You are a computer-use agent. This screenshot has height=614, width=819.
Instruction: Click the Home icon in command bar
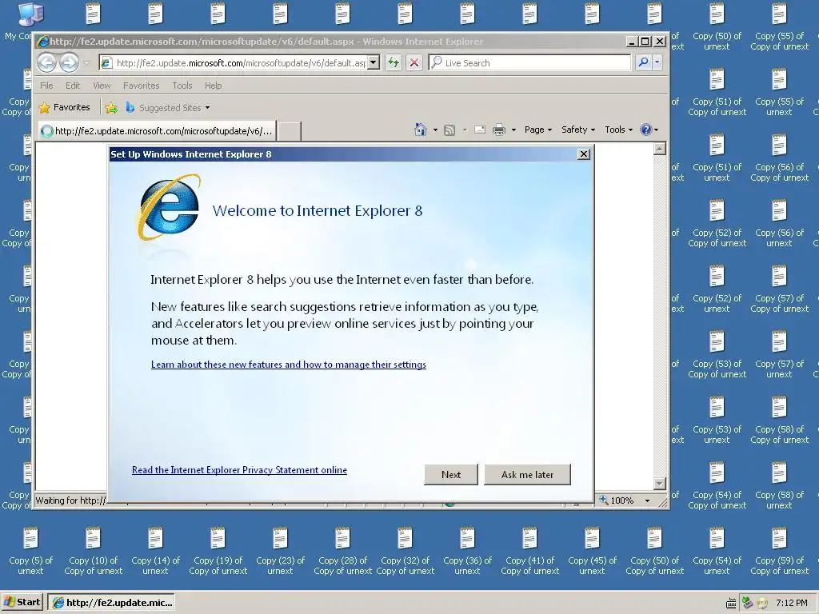(x=421, y=130)
